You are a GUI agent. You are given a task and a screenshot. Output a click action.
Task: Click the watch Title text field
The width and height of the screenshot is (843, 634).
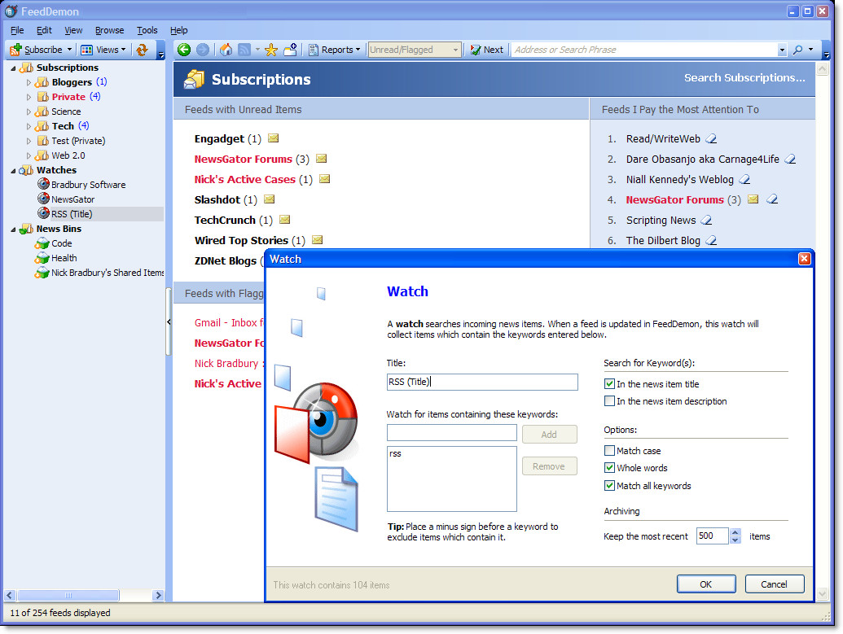tap(482, 382)
